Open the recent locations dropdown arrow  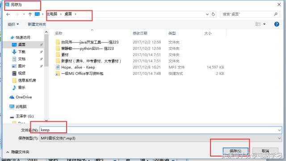click(24, 14)
